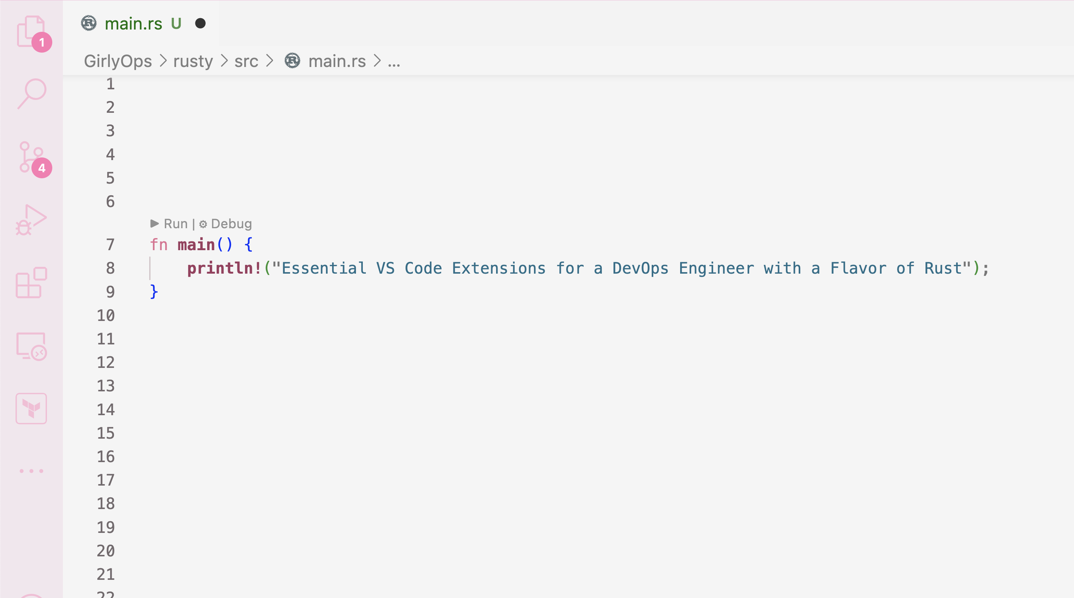Viewport: 1074px width, 598px height.
Task: Click line number 7 in the gutter
Action: [x=110, y=244]
